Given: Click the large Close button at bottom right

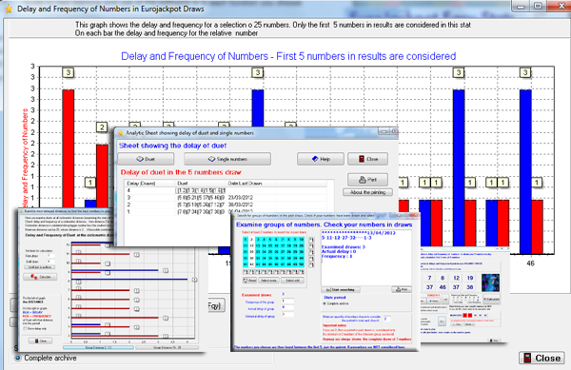Looking at the screenshot, I should click(x=541, y=358).
